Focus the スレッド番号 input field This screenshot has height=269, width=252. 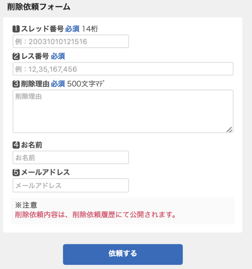[x=71, y=41]
